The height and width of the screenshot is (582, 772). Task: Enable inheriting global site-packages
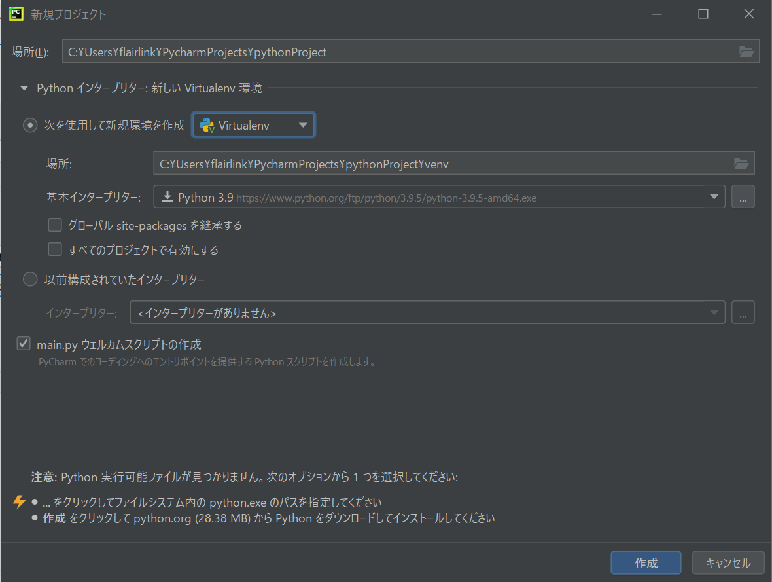55,225
